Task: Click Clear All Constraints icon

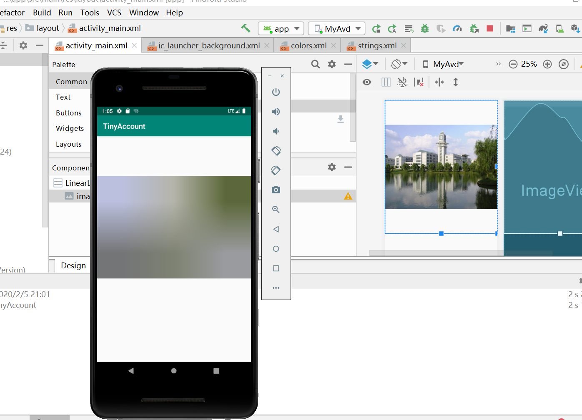Action: click(x=420, y=82)
